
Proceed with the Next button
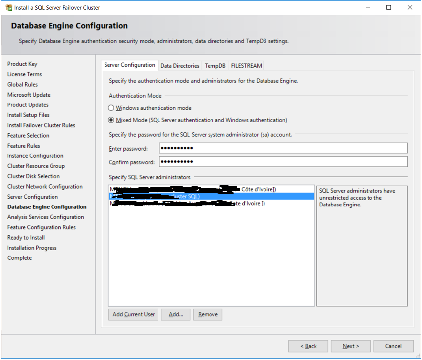[351, 347]
